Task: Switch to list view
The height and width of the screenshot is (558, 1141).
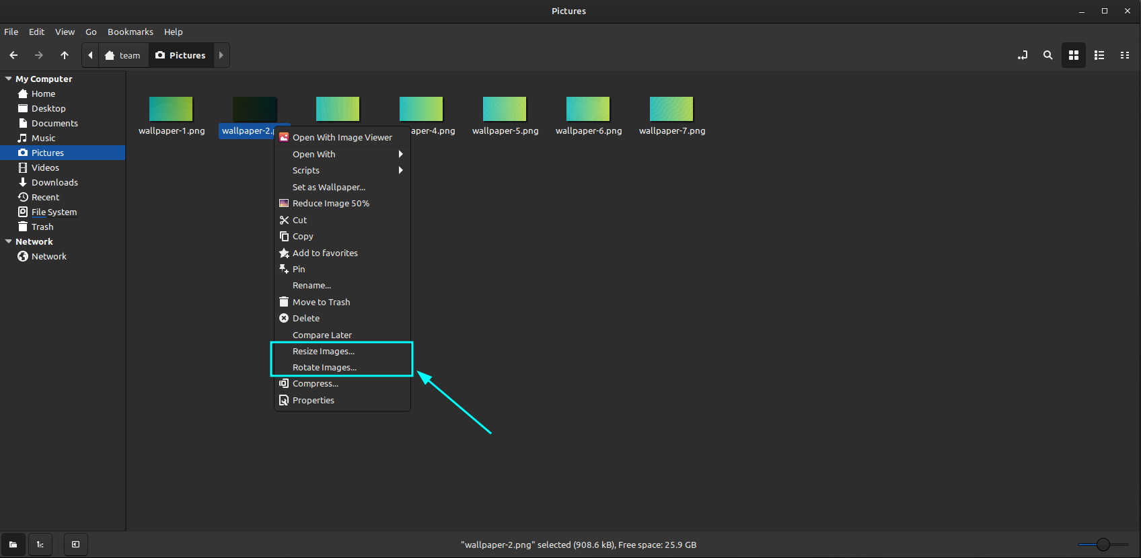Action: coord(1099,55)
